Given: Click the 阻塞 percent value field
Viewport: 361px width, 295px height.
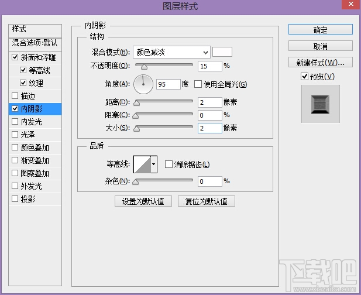Looking at the screenshot, I should [210, 115].
